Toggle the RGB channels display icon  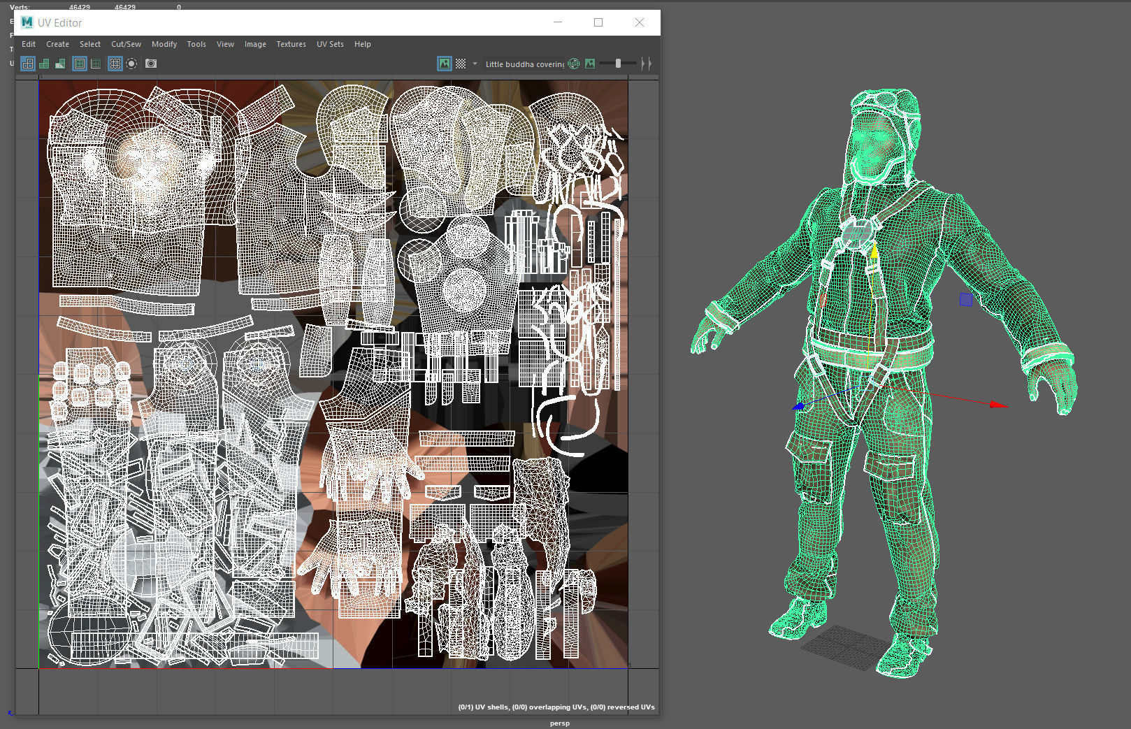click(574, 64)
